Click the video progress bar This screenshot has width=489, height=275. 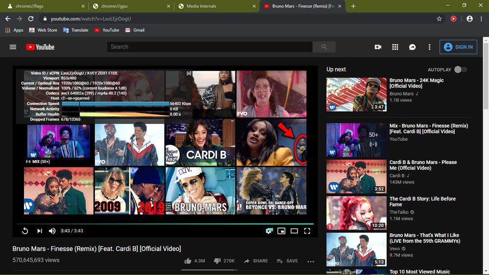tap(165, 224)
